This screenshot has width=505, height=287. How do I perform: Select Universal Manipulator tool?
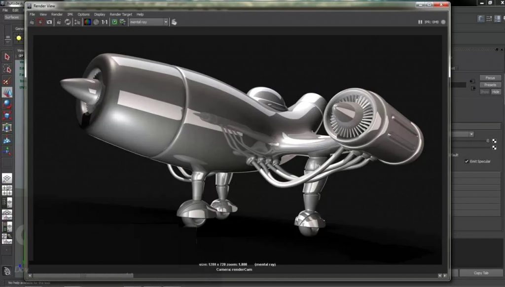click(7, 128)
